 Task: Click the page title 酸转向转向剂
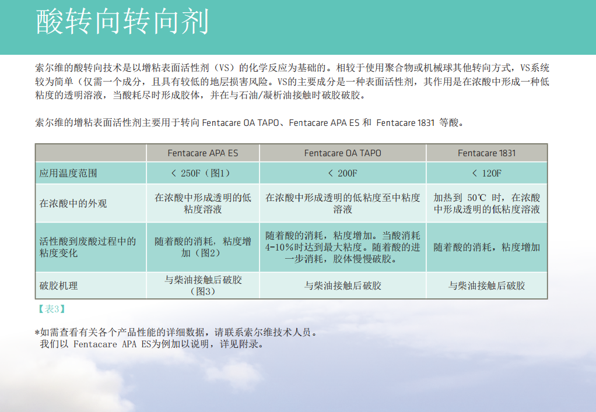click(122, 22)
